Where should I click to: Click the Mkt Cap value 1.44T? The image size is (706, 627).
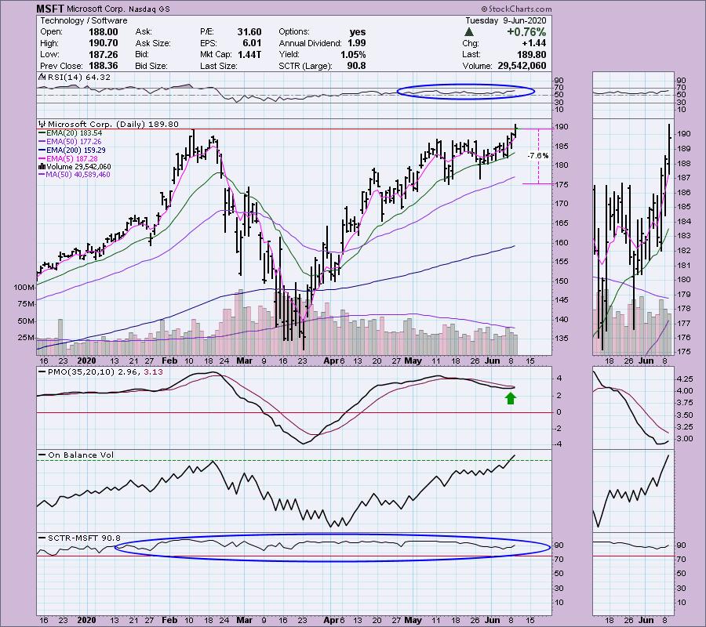click(x=249, y=54)
